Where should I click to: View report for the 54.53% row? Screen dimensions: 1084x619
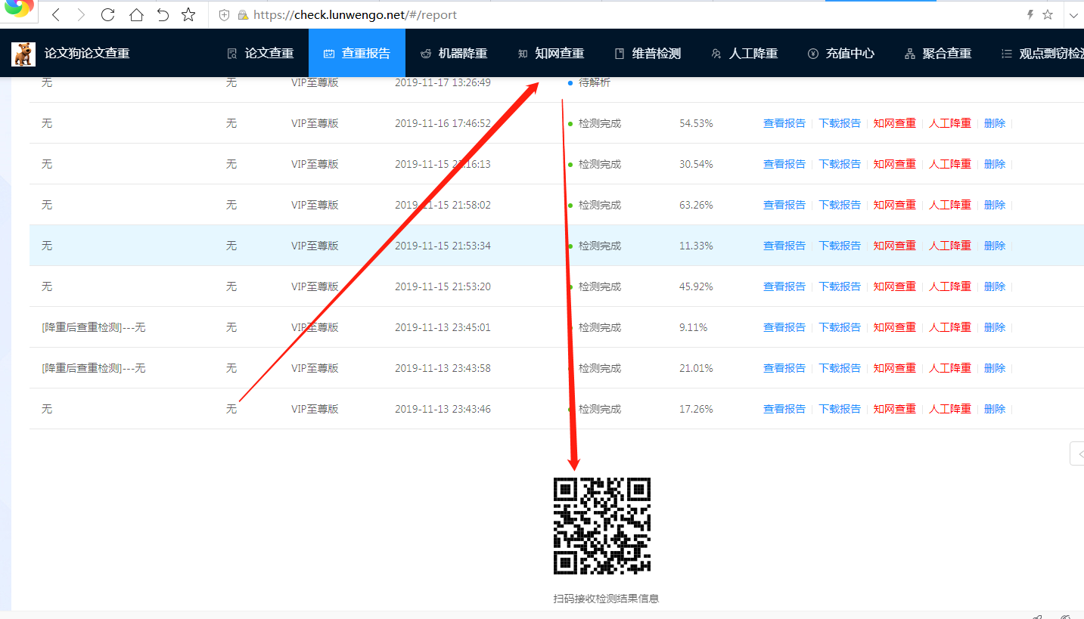[784, 123]
